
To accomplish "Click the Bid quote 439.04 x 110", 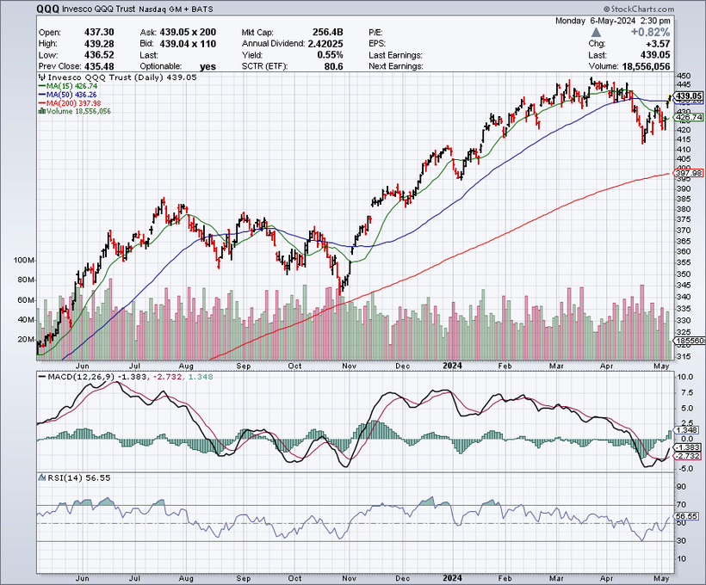I will click(188, 44).
